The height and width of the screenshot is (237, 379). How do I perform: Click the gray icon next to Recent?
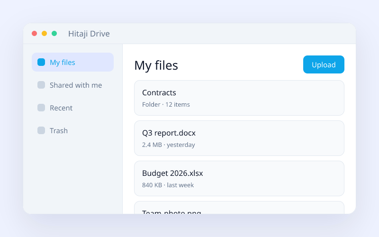(x=41, y=108)
